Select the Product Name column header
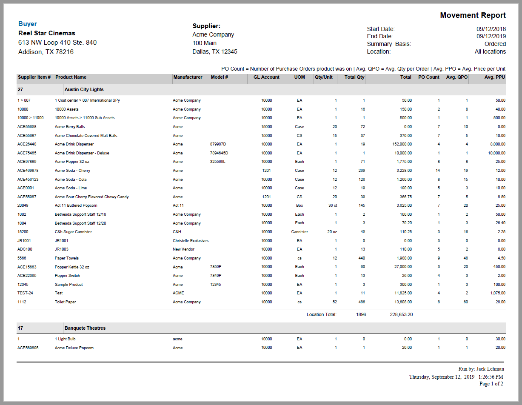Viewport: 522px width, 405px height. tap(71, 77)
